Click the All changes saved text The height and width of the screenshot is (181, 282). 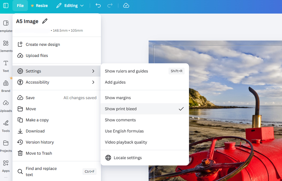[80, 98]
